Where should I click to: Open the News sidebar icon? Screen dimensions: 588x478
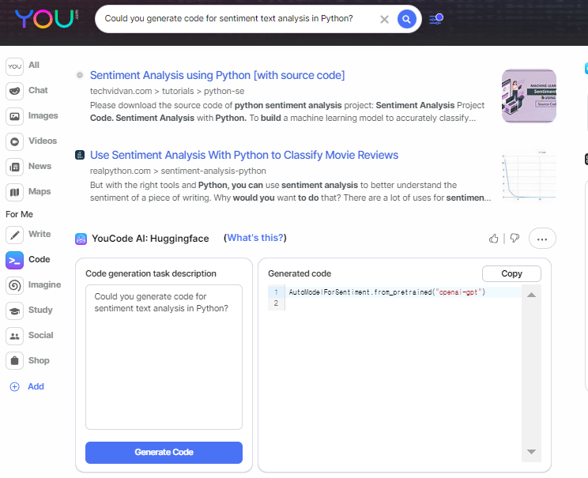(15, 167)
